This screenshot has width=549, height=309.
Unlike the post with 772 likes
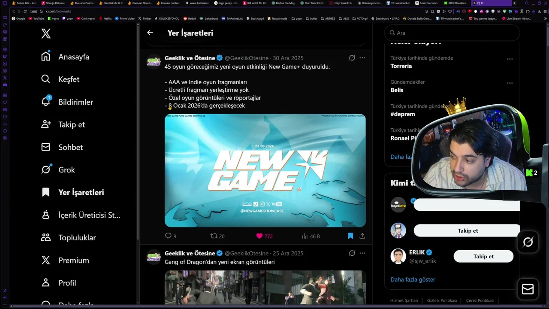point(264,236)
